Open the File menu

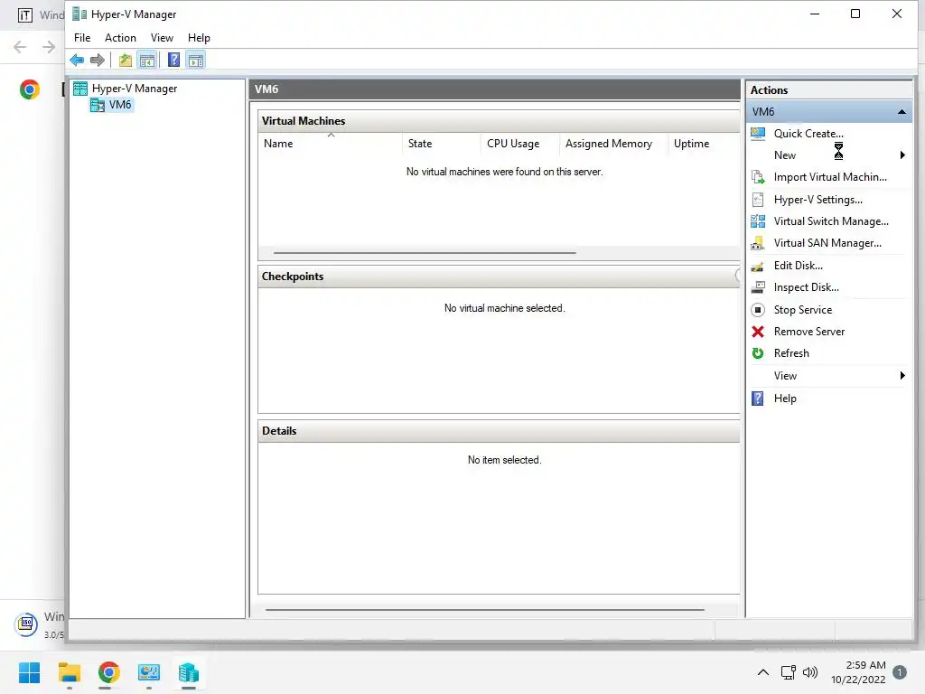(82, 38)
